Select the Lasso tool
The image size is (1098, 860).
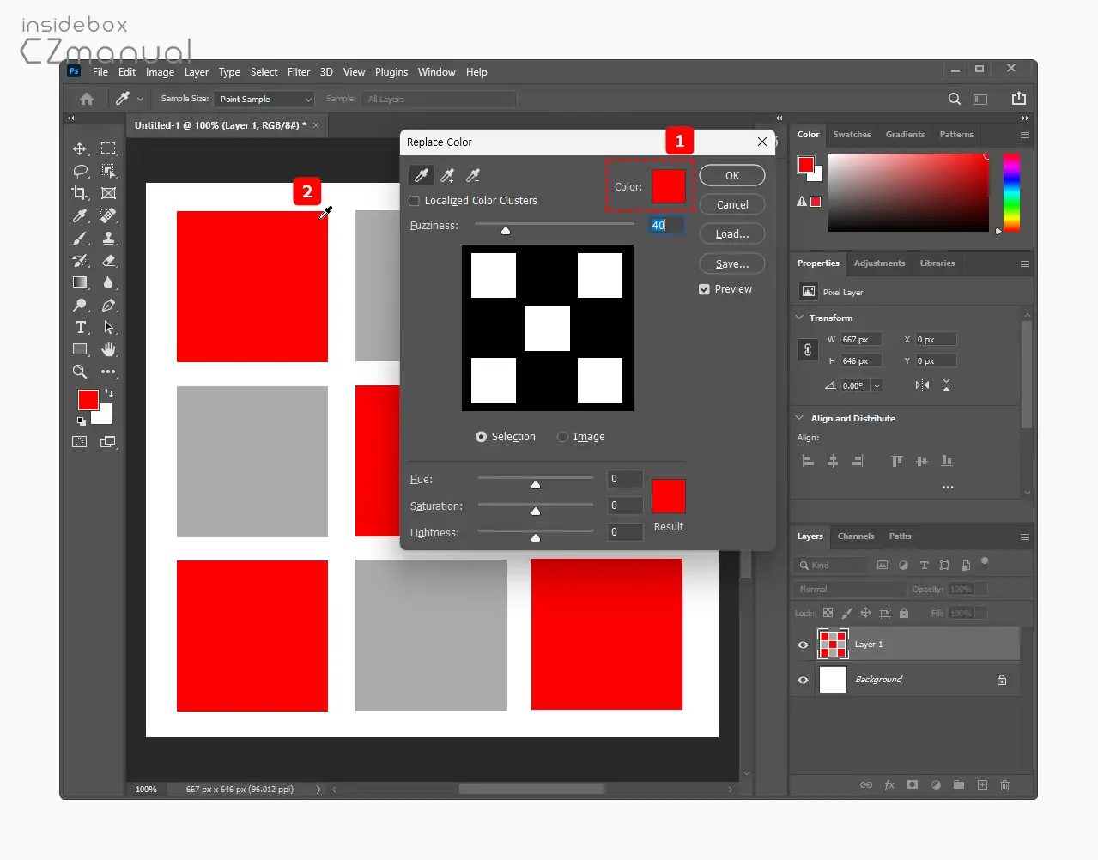coord(80,171)
